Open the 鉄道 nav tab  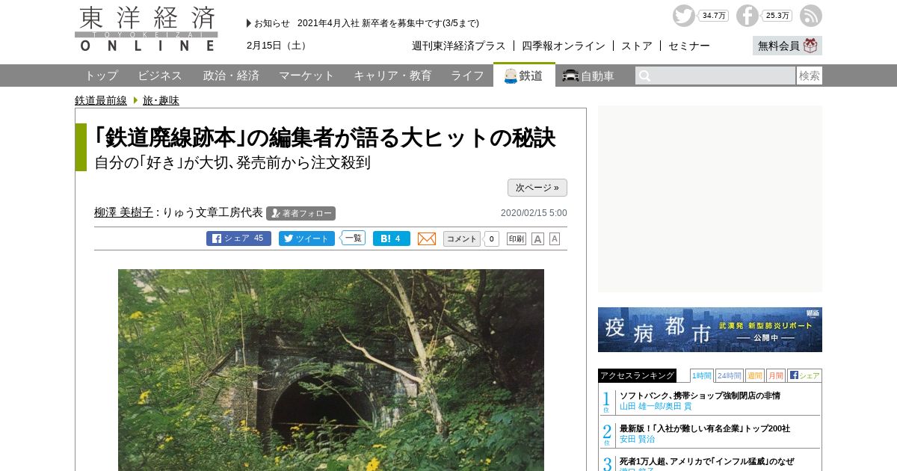coord(524,76)
